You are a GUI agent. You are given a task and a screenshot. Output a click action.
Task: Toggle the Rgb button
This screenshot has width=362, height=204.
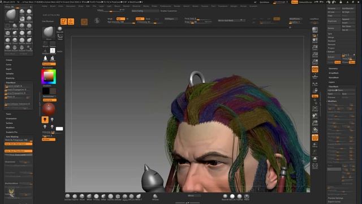120,19
